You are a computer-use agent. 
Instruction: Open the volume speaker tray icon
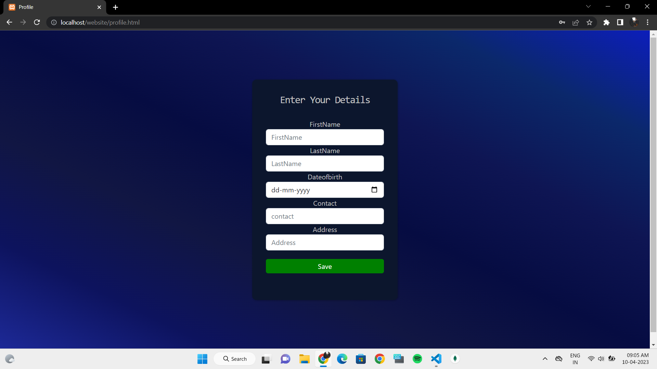(x=601, y=359)
